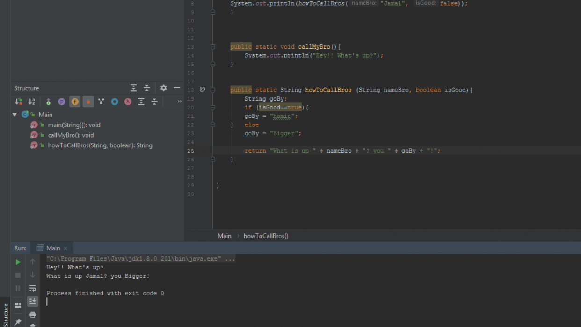Toggle Sort by Visibility in Structure toolbar
Image resolution: width=581 pixels, height=327 pixels.
18,102
